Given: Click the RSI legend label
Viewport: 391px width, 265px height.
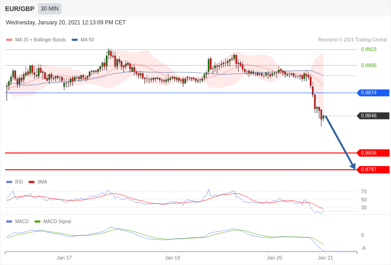Looking at the screenshot, I should 19,182.
